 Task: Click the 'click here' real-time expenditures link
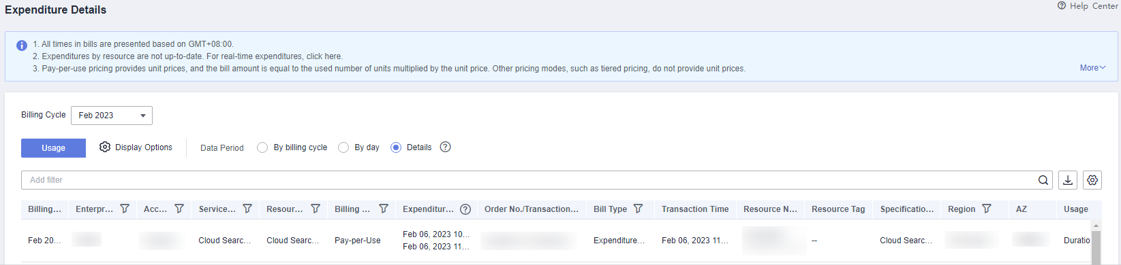[x=324, y=56]
